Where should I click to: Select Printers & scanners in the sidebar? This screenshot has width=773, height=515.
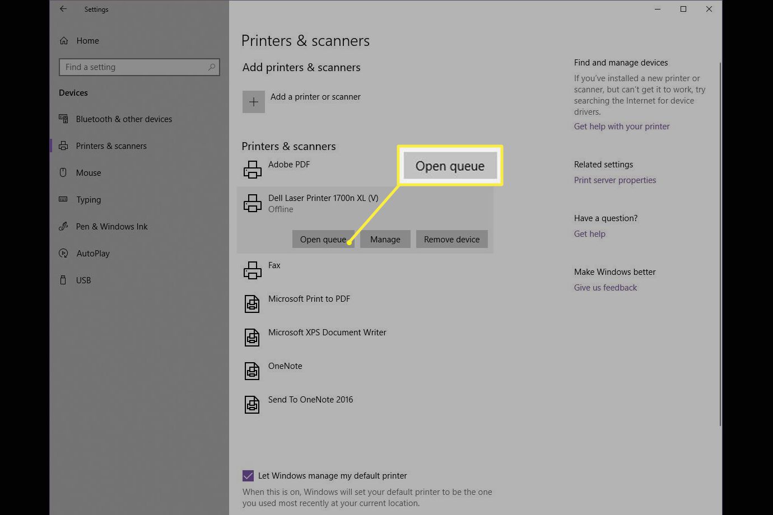tap(110, 146)
